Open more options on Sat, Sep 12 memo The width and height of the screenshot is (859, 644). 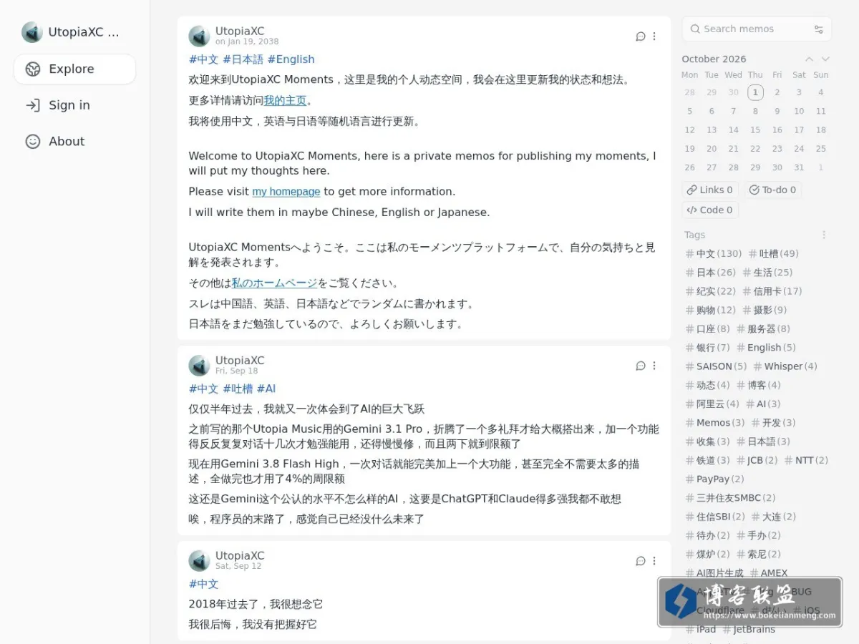pyautogui.click(x=654, y=561)
